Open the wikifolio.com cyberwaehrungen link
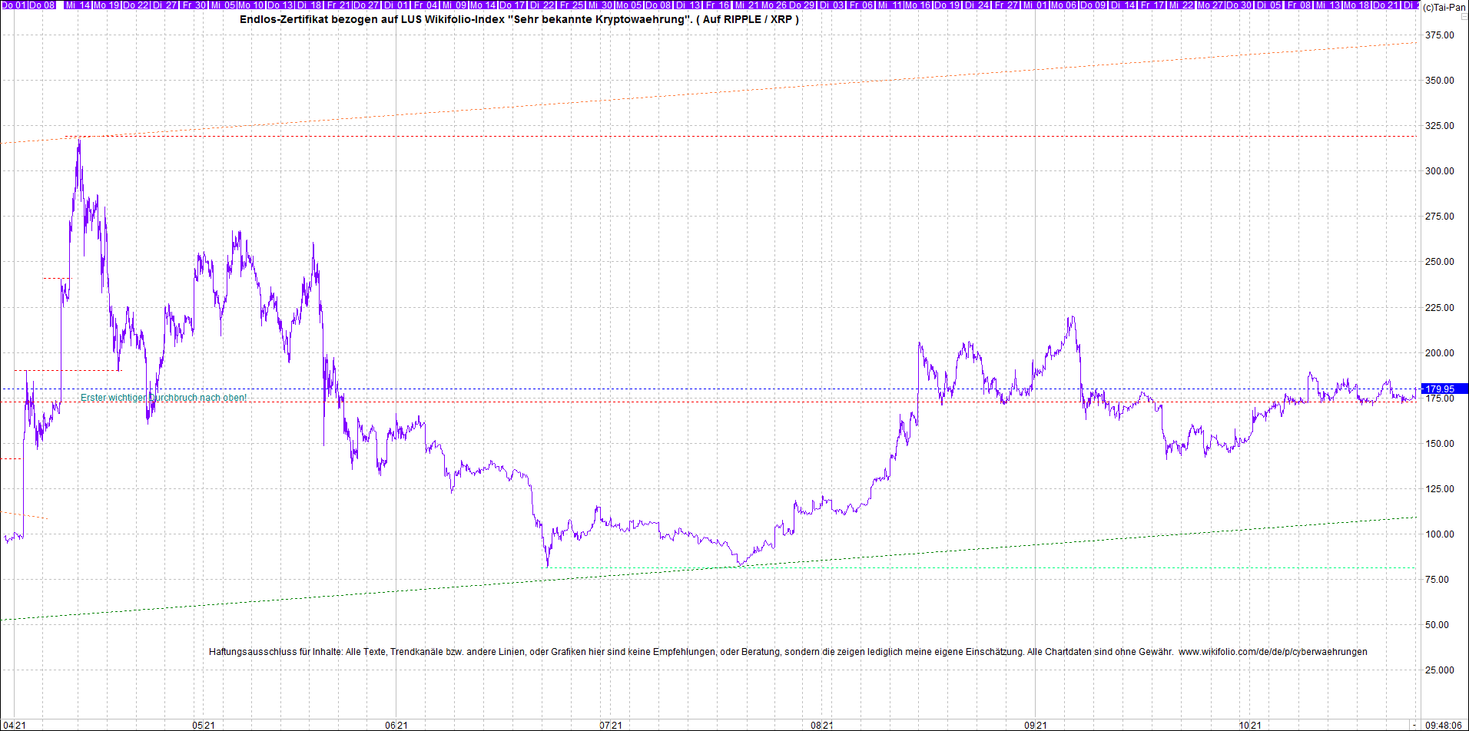The image size is (1469, 731). (x=1272, y=652)
